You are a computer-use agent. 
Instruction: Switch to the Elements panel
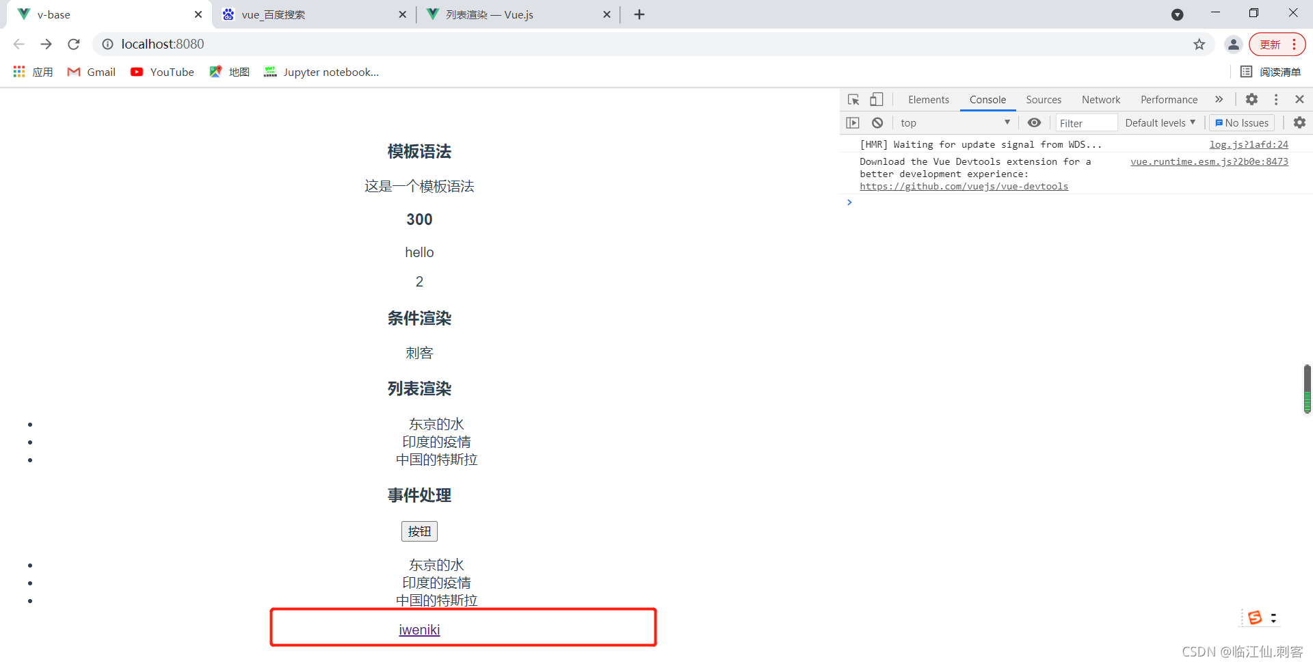point(928,99)
